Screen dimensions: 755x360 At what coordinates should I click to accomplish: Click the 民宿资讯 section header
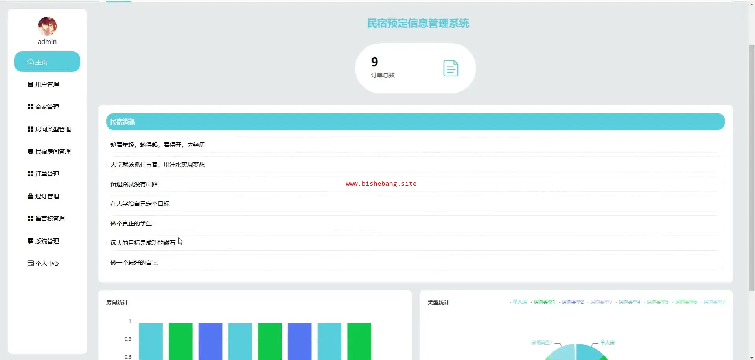pyautogui.click(x=415, y=122)
